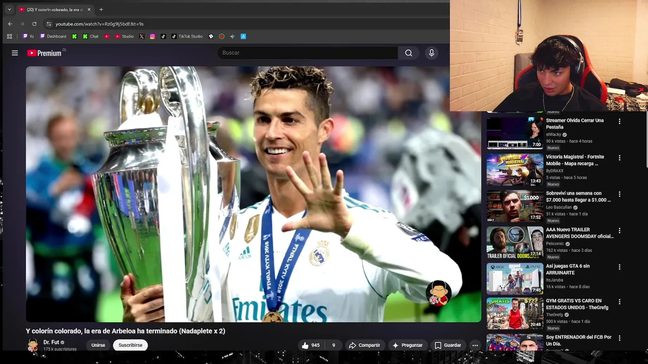Open the Twitch Dashboard bookmark
Viewport: 648px width, 364px height.
53,36
